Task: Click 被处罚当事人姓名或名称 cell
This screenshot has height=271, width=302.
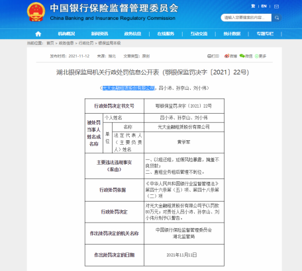Action: [x=94, y=134]
